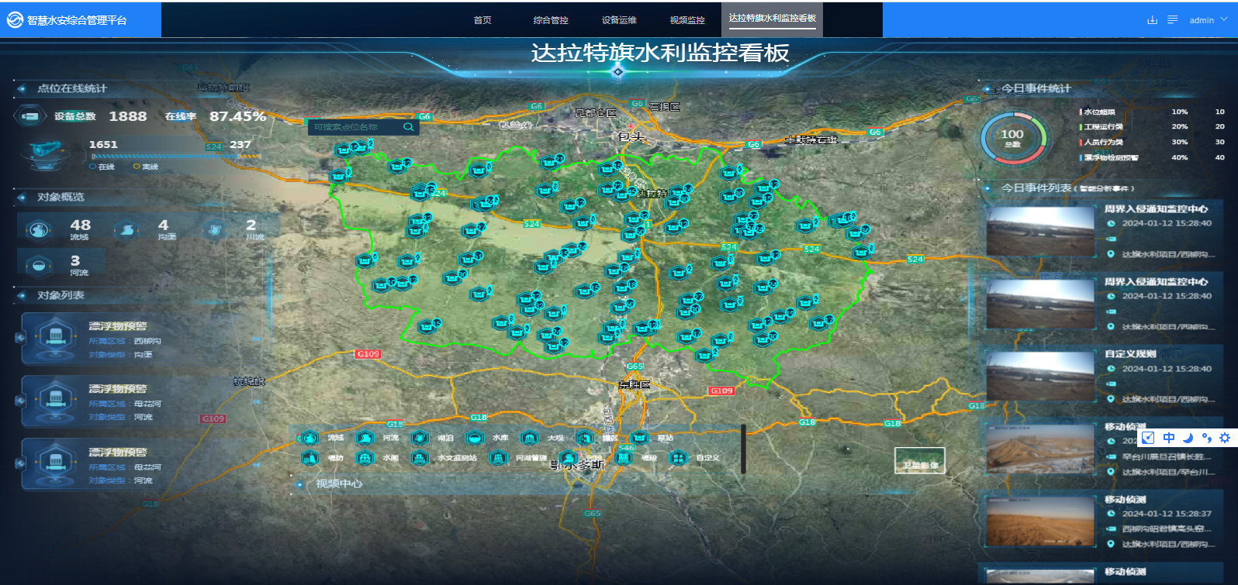Expand the first 漂浮物预警 item in 西柳沟
Viewport: 1238px width, 585px height.
tap(21, 337)
